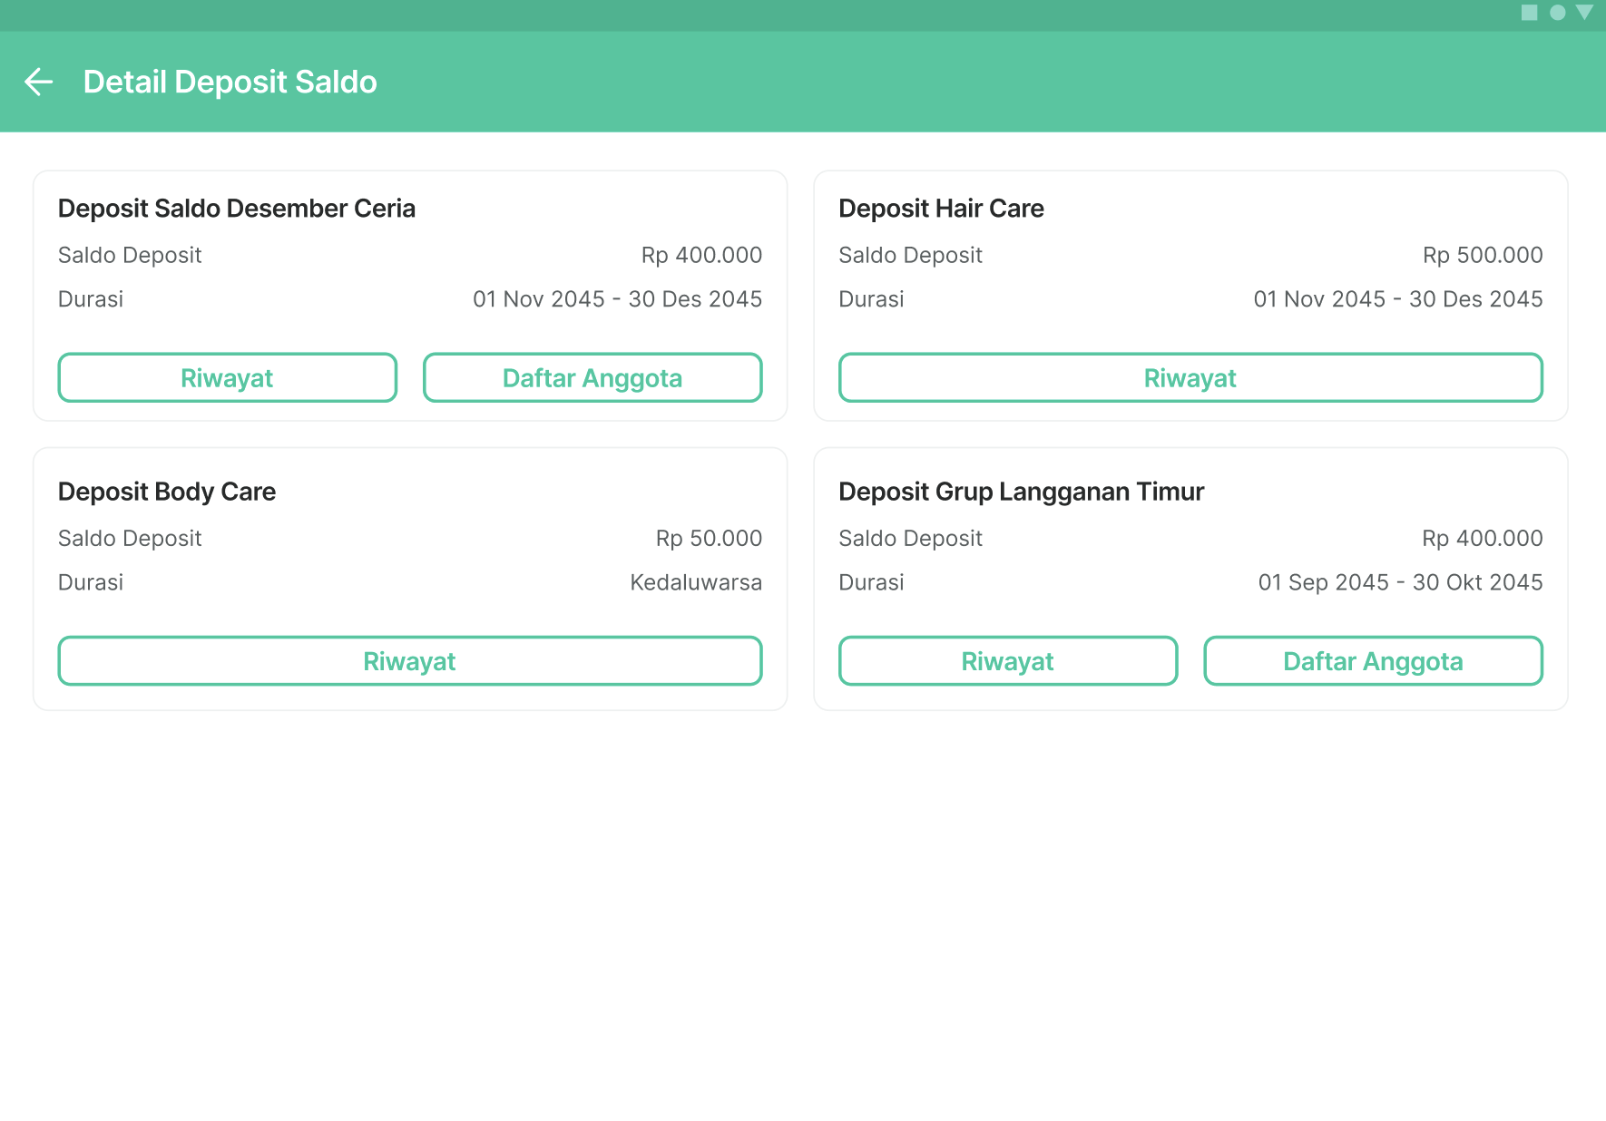Open Riwayat for Deposit Hair Care
Screen dimensions: 1606x1121
pyautogui.click(x=1190, y=377)
